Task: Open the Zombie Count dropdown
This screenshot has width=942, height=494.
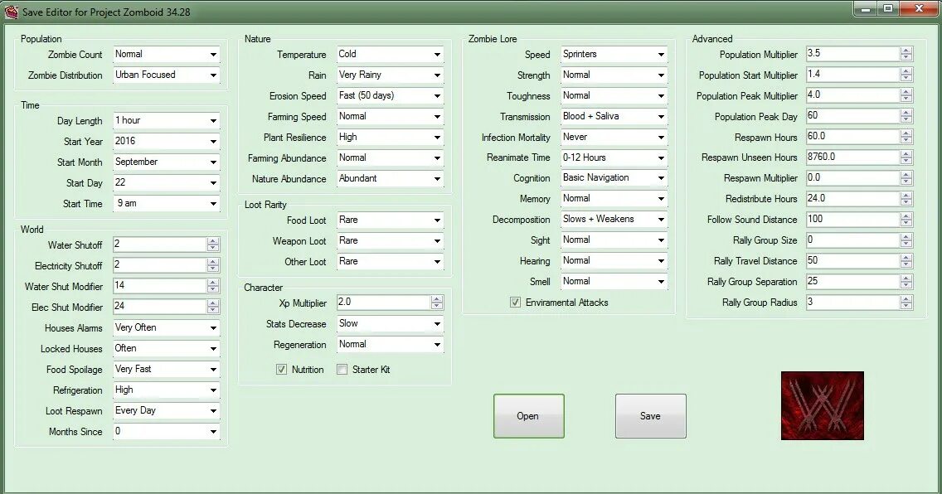Action: pos(167,55)
